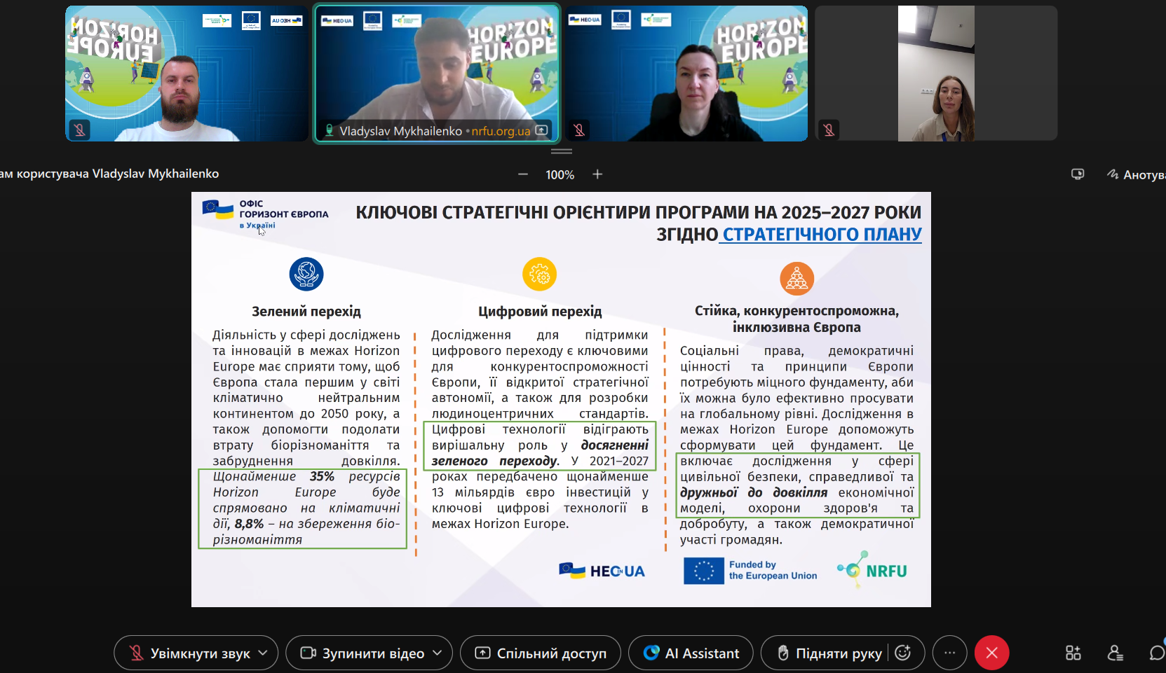Select Vladyslav Mykhailenko's video thumbnail
The width and height of the screenshot is (1166, 673).
[x=436, y=70]
